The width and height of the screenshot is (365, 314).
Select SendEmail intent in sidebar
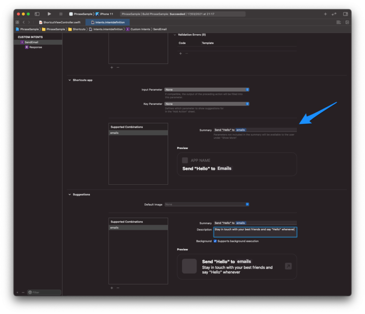coord(38,42)
